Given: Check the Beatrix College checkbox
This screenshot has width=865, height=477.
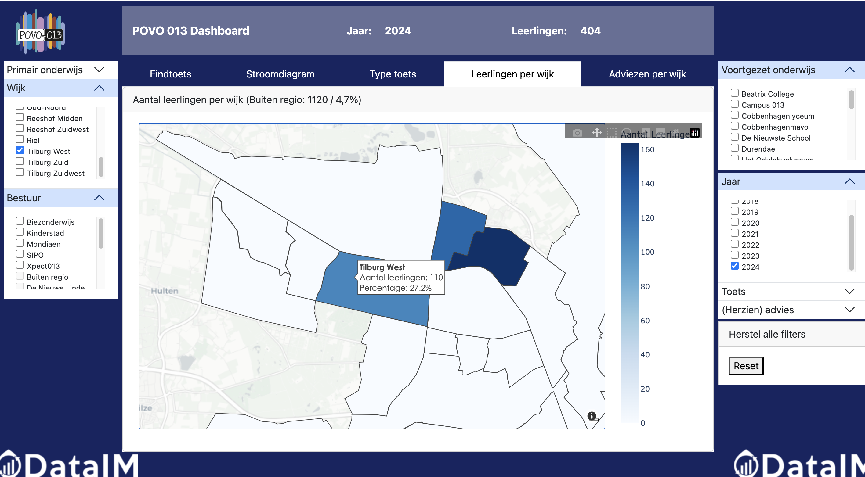Looking at the screenshot, I should [x=734, y=93].
